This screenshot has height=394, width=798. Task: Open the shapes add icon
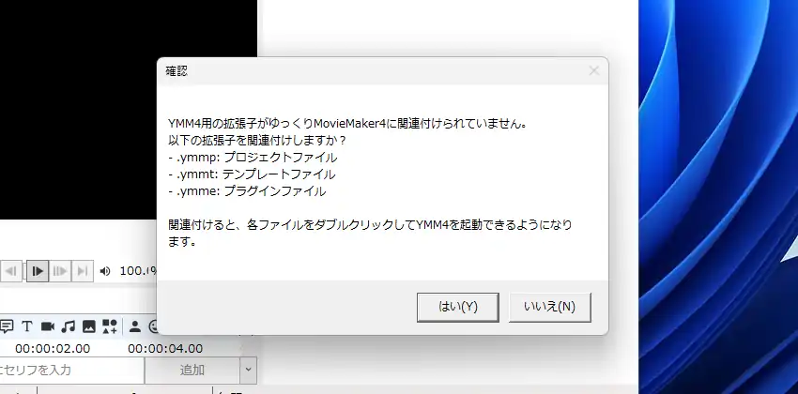pos(110,326)
